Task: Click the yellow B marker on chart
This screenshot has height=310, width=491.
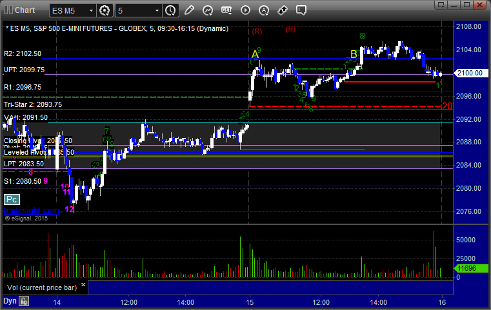Action: coord(354,54)
